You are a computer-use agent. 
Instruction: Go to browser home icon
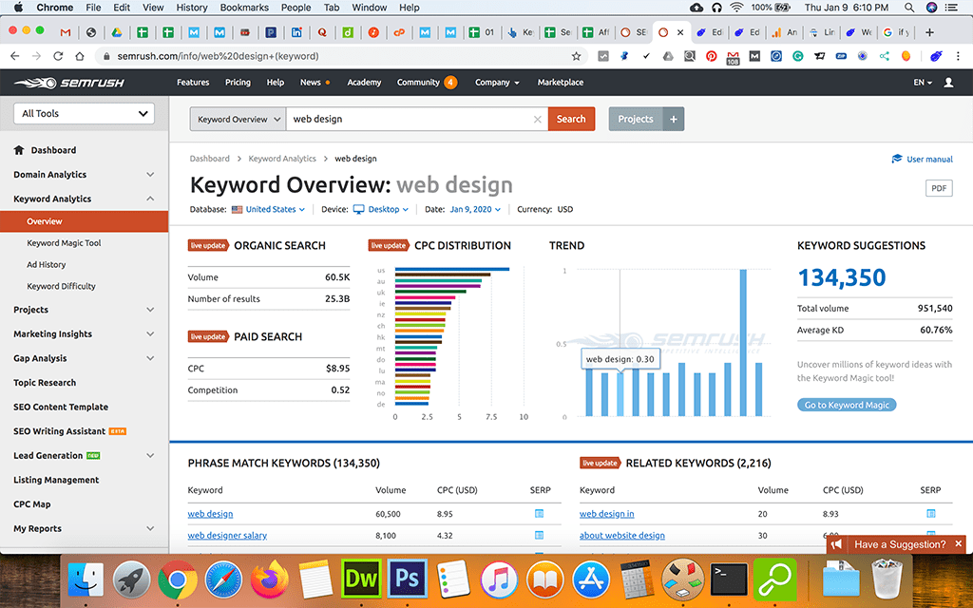coord(80,56)
